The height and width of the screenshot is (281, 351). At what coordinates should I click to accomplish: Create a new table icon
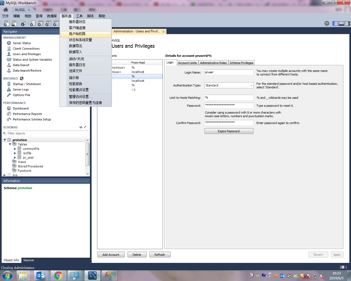click(x=41, y=24)
